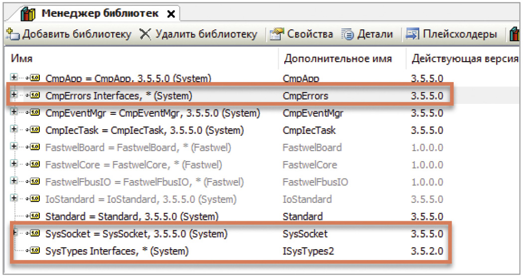This screenshot has width=523, height=278.
Task: Click the IoStandard library icon
Action: click(x=34, y=199)
